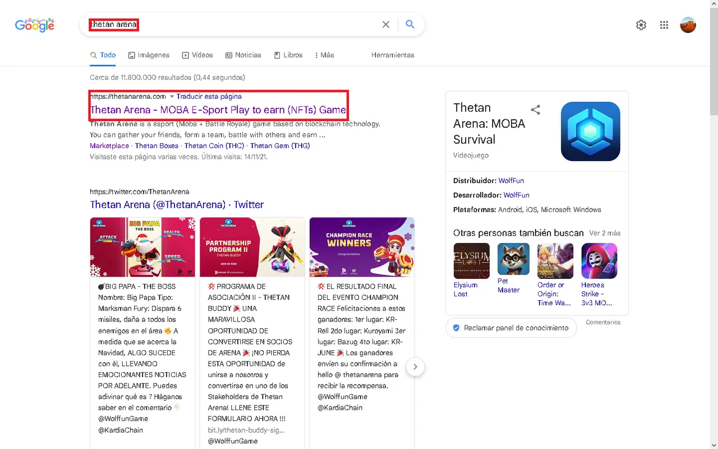The image size is (718, 449).
Task: Switch to the Vídeos tab
Action: (x=197, y=55)
